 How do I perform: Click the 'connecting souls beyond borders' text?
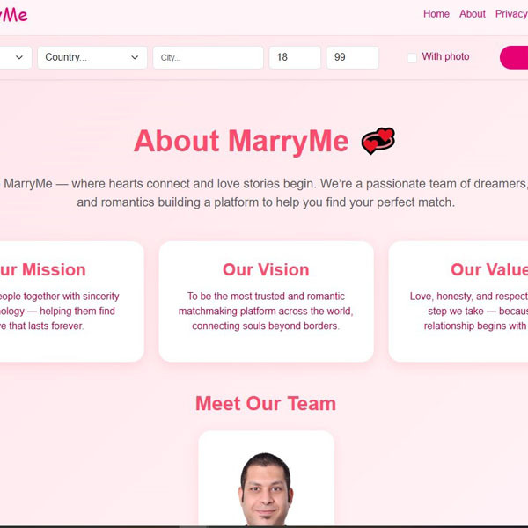click(266, 326)
